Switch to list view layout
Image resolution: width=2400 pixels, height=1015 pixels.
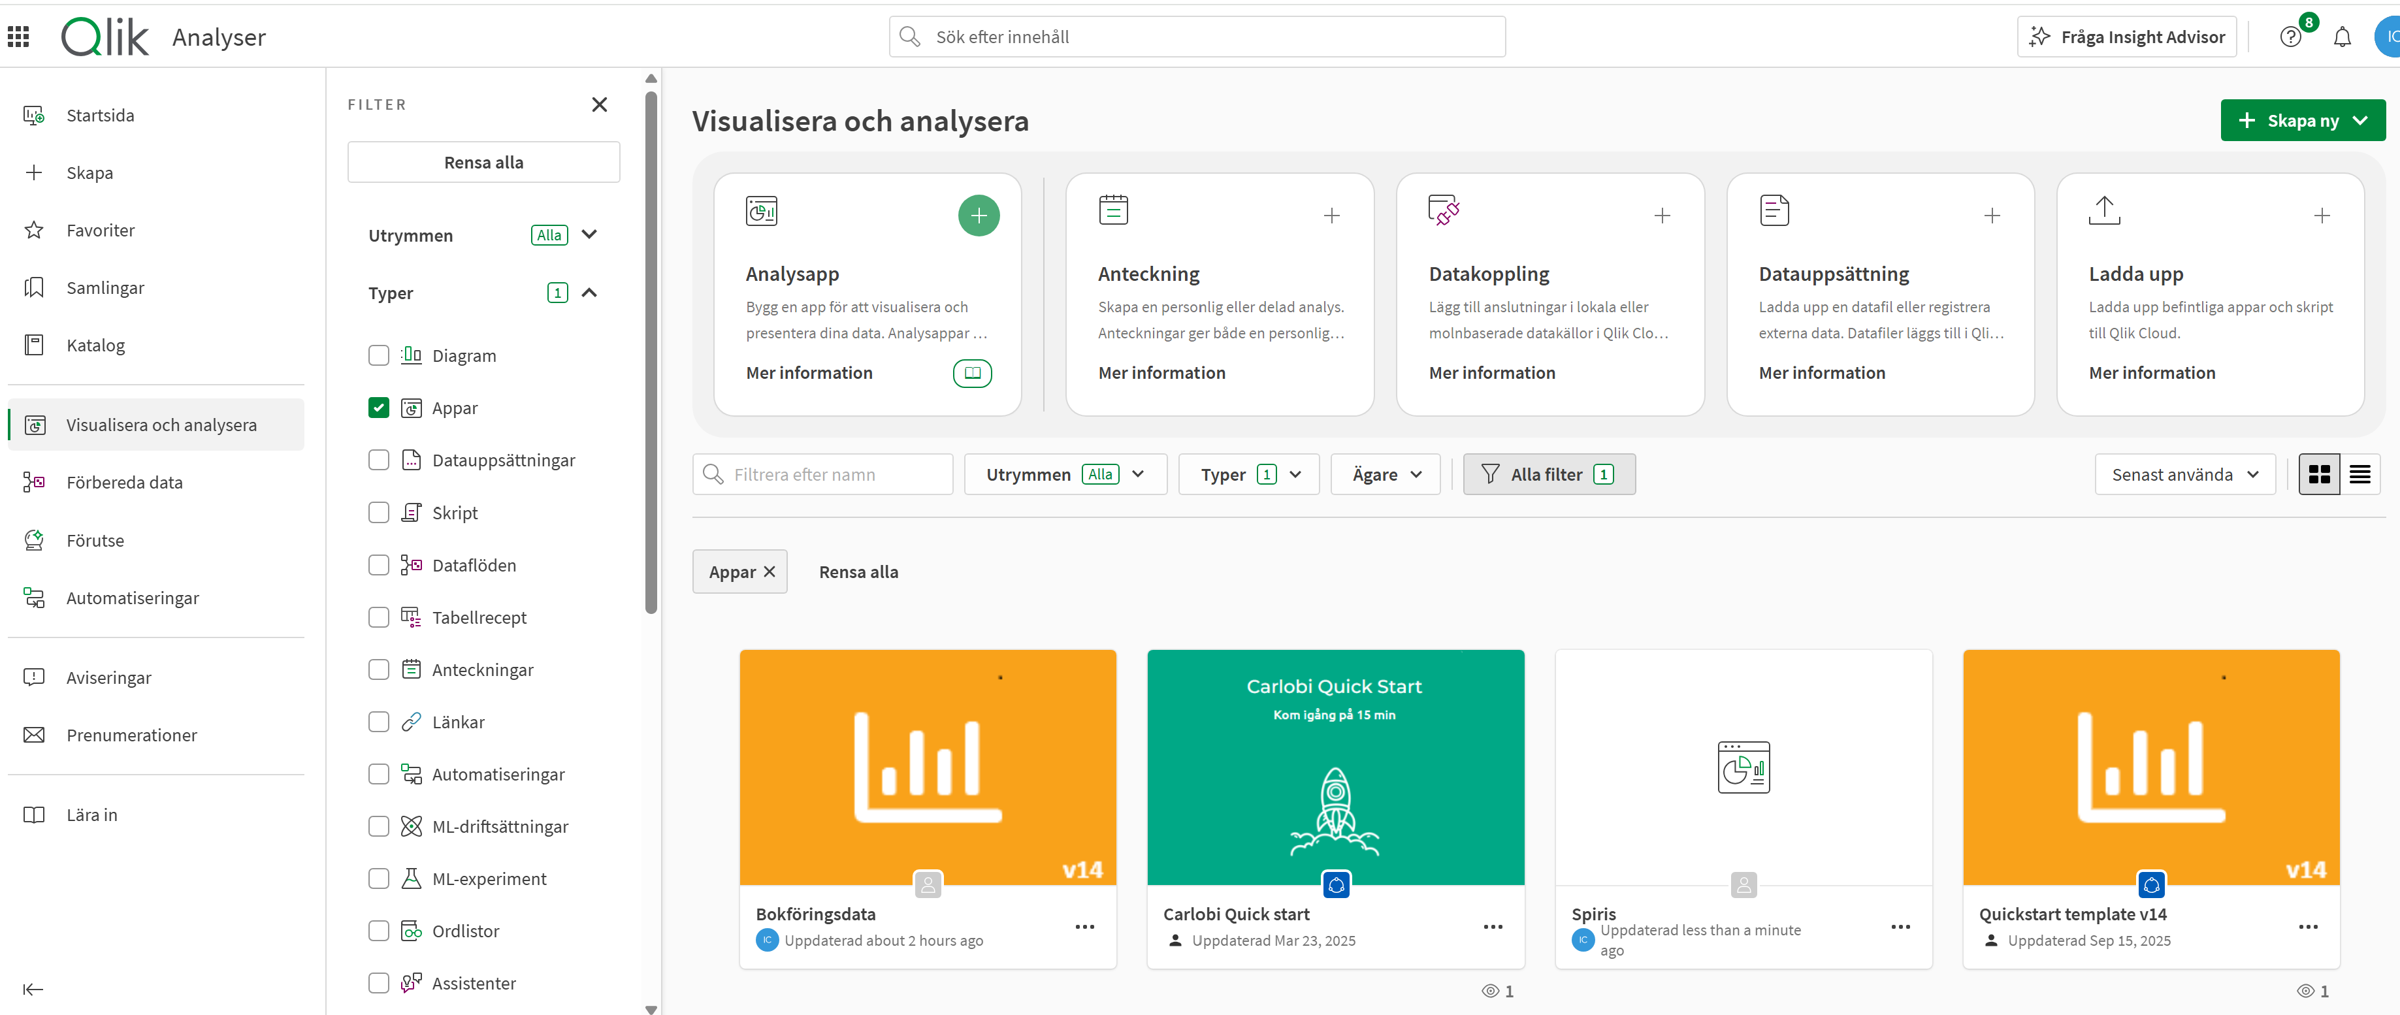click(2359, 475)
